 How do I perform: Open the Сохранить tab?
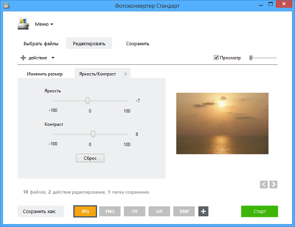coord(138,44)
